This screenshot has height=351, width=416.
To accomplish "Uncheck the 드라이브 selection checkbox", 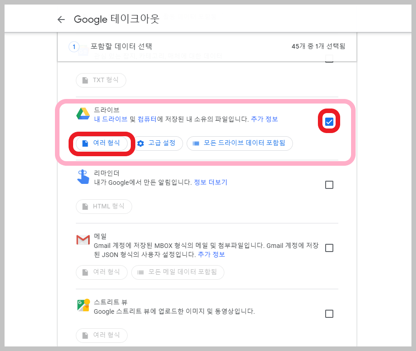I will tap(329, 121).
